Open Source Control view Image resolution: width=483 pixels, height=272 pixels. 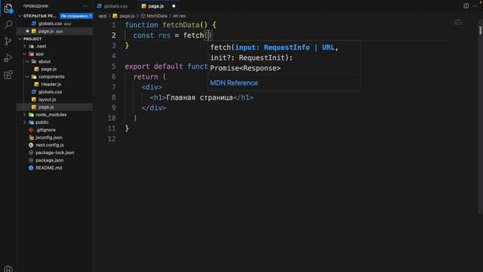pyautogui.click(x=8, y=42)
